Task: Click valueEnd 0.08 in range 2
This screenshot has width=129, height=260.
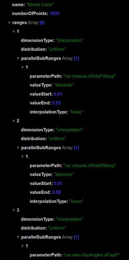Action: 56,192
